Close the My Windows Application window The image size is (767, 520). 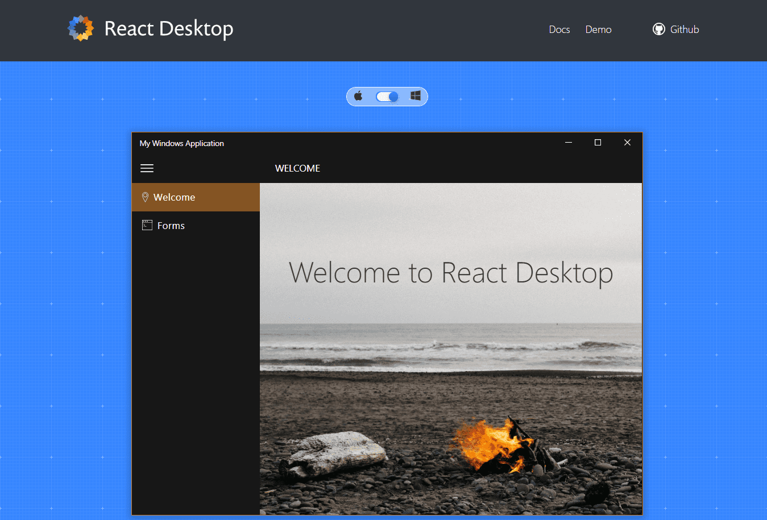pos(627,143)
